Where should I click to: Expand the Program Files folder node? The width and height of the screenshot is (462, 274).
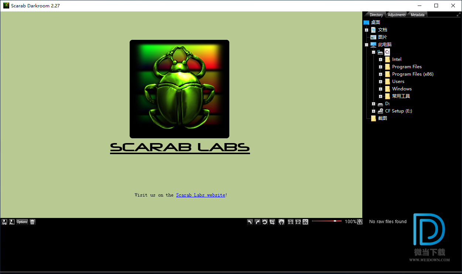point(380,67)
